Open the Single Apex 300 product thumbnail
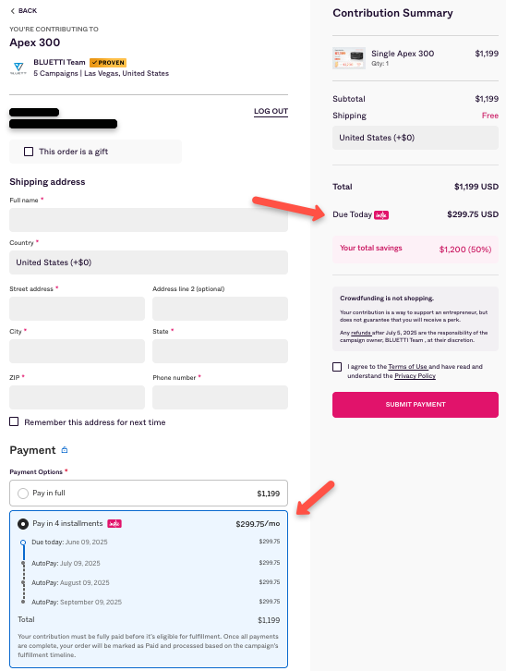 [x=349, y=58]
